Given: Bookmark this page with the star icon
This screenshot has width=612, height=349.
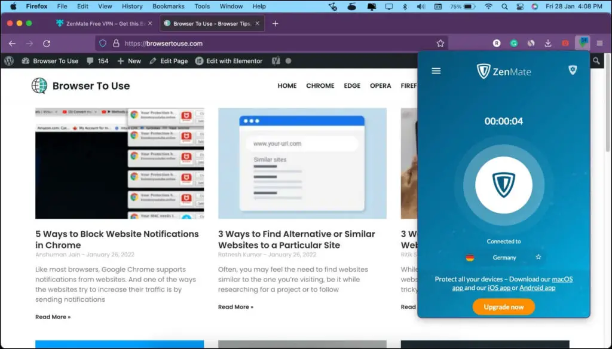Looking at the screenshot, I should click(x=440, y=44).
